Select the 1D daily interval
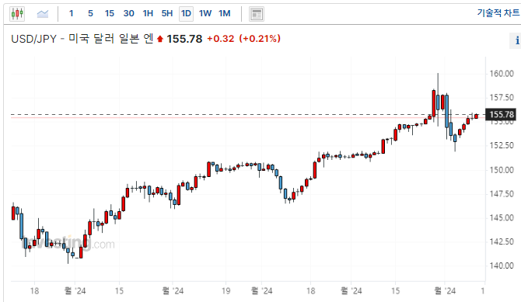The image size is (521, 302). coord(186,14)
